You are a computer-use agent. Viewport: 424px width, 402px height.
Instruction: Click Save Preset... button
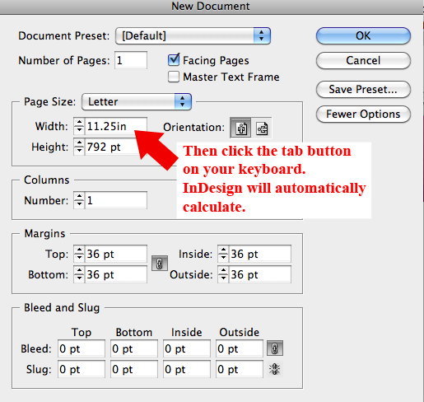point(363,89)
